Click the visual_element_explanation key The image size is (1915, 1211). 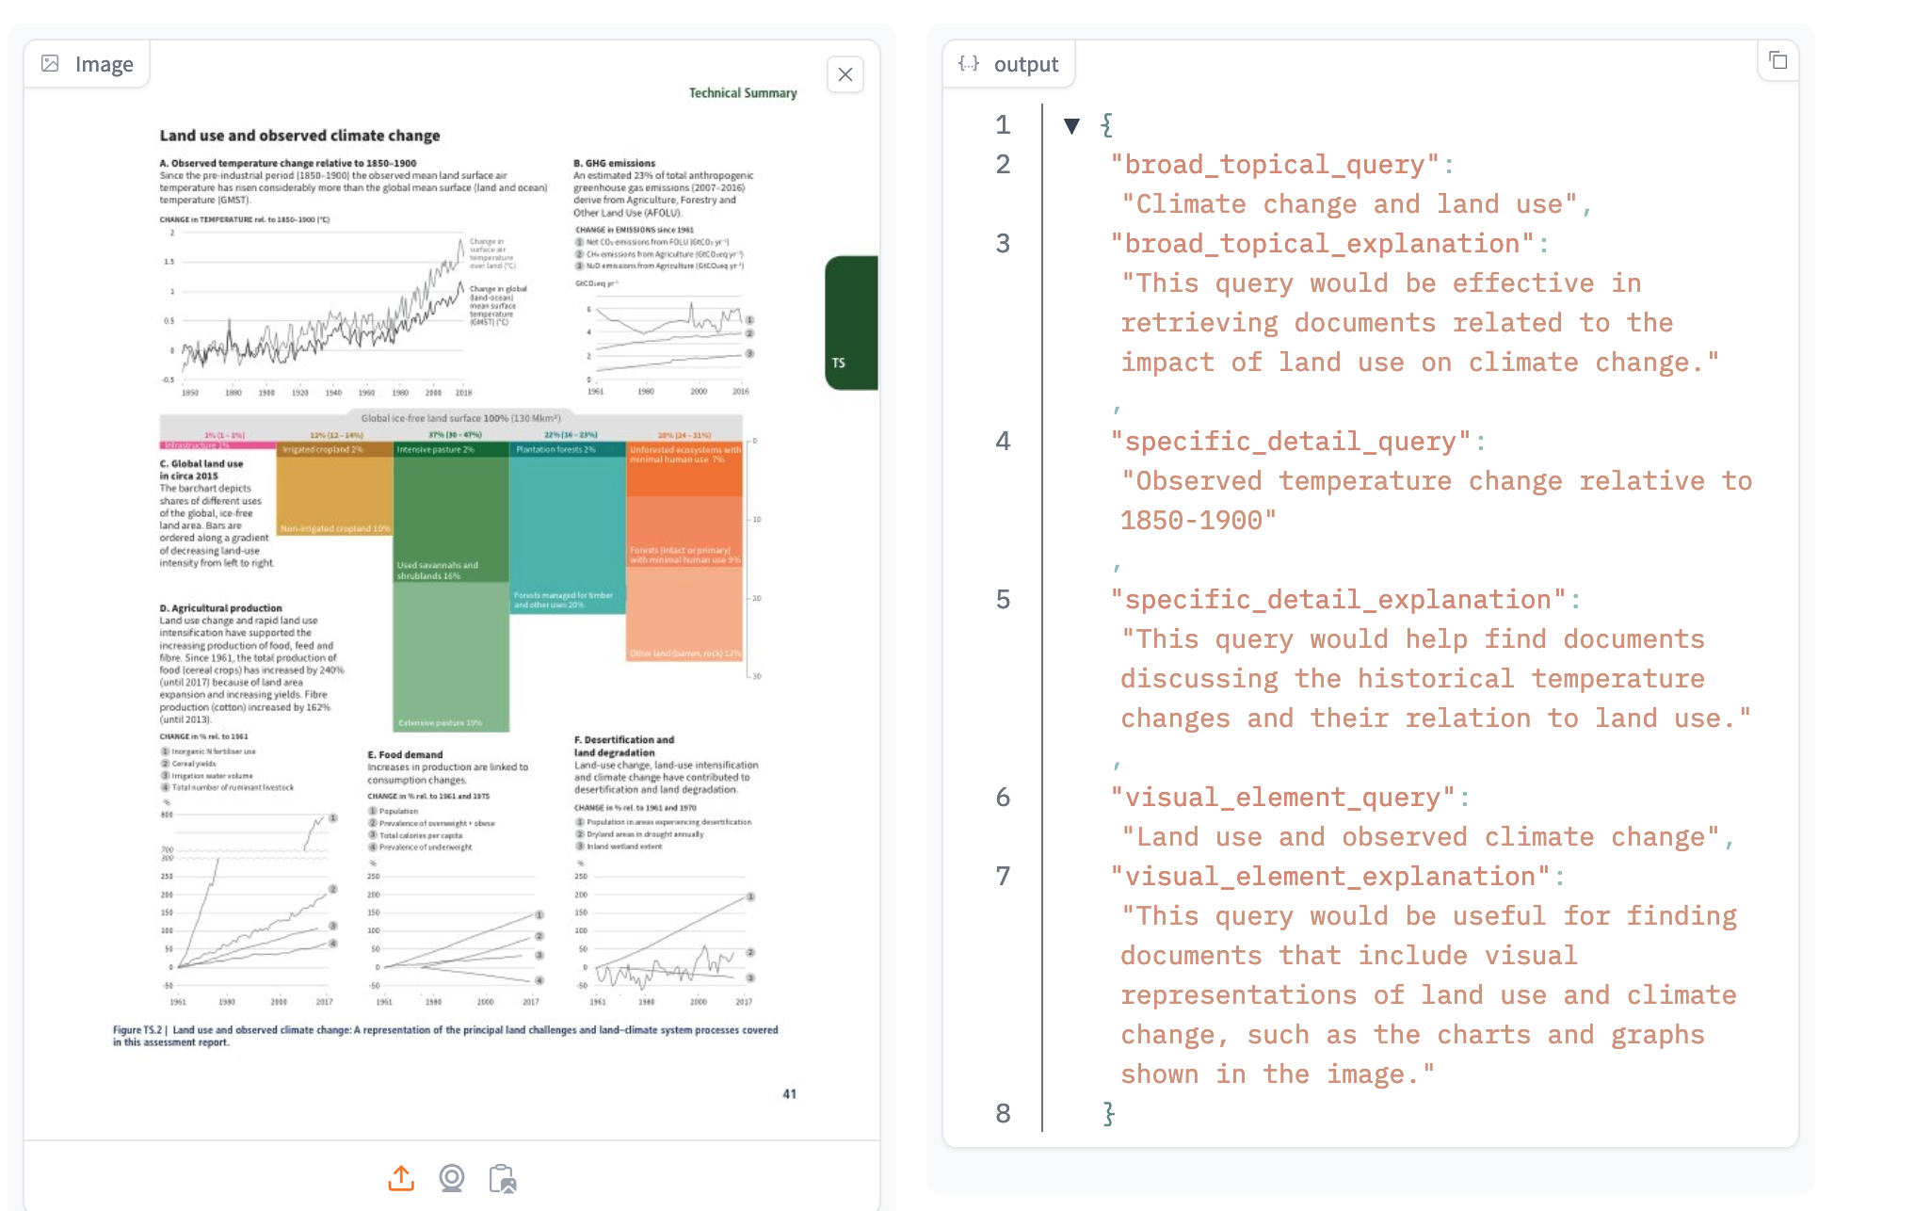coord(1329,877)
